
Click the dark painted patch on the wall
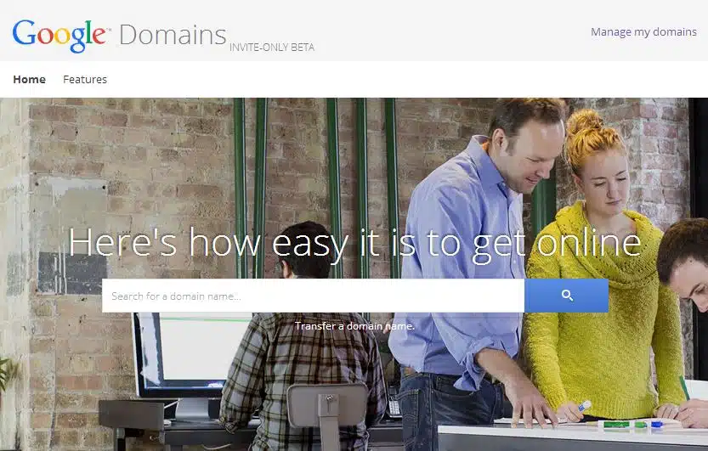tap(72, 273)
